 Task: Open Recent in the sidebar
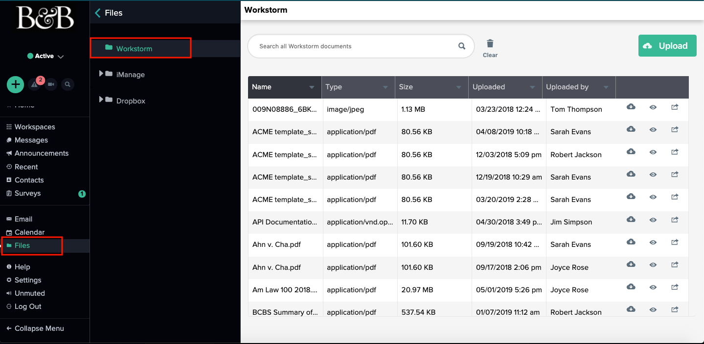(22, 167)
